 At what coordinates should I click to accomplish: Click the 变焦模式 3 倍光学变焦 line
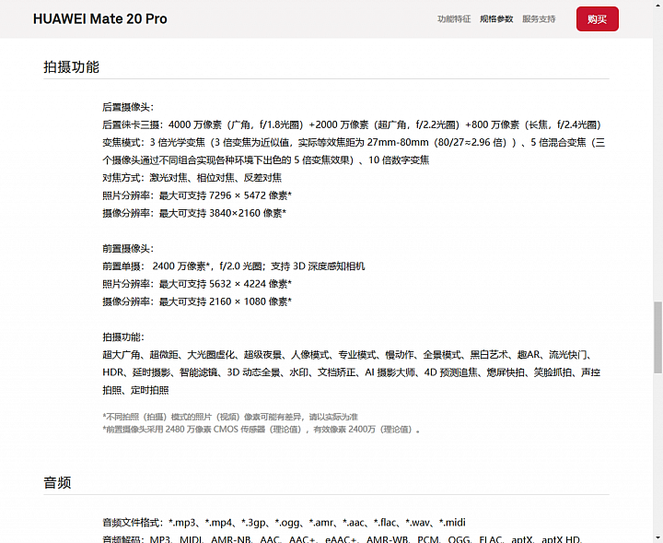click(x=354, y=143)
